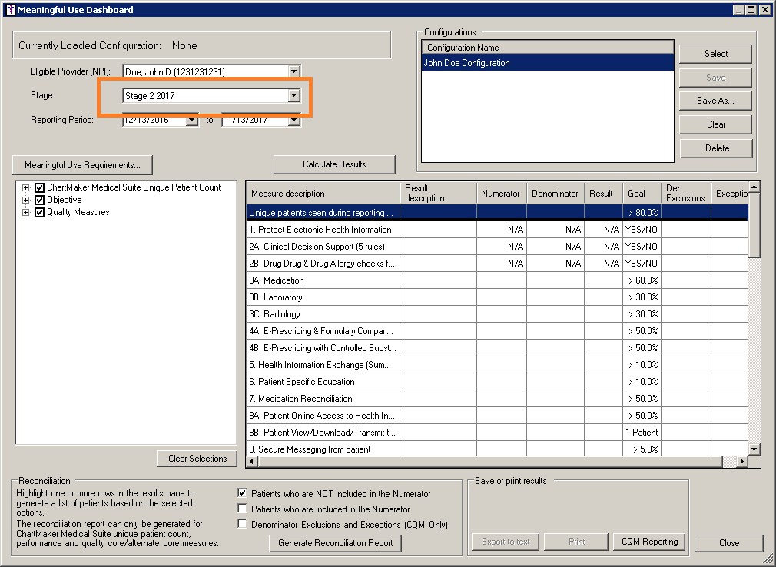Click the 1 Patient goal cell

(642, 432)
